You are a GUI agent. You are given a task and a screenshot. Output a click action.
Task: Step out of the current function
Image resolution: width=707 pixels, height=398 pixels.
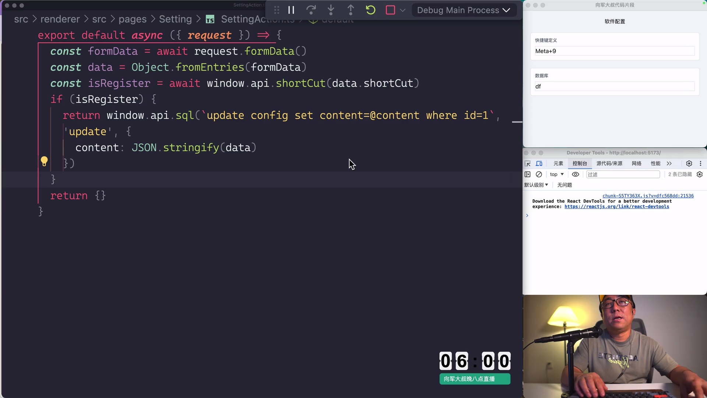(351, 10)
